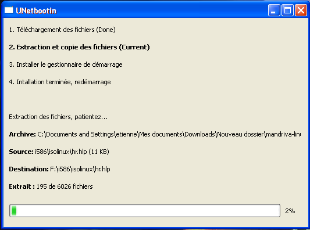
Task: Click step 3 Installer le gestionnaire de démarrage
Action: [x=66, y=64]
